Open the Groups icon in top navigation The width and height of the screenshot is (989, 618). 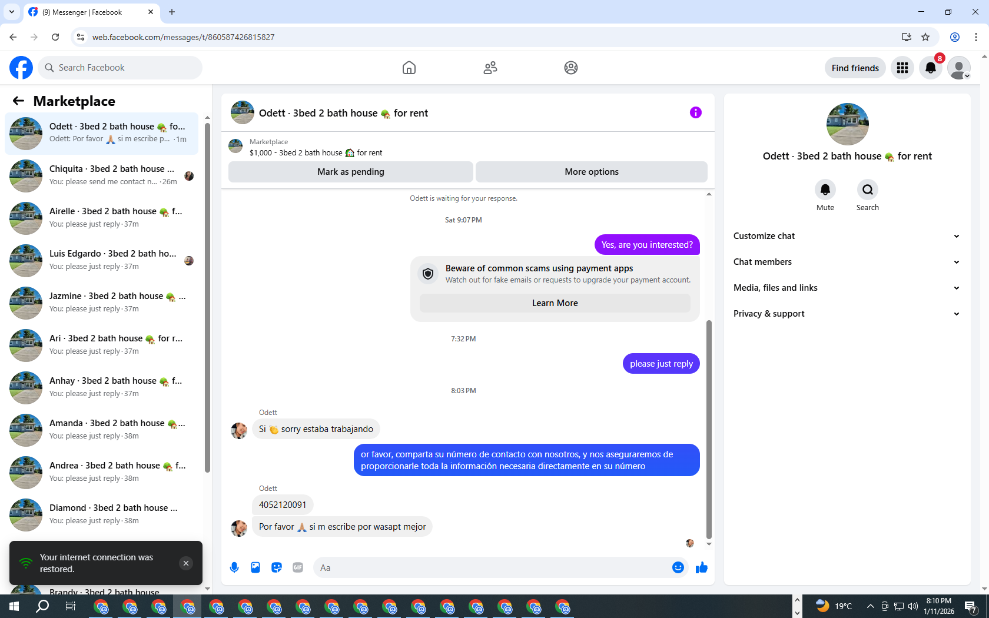tap(571, 68)
